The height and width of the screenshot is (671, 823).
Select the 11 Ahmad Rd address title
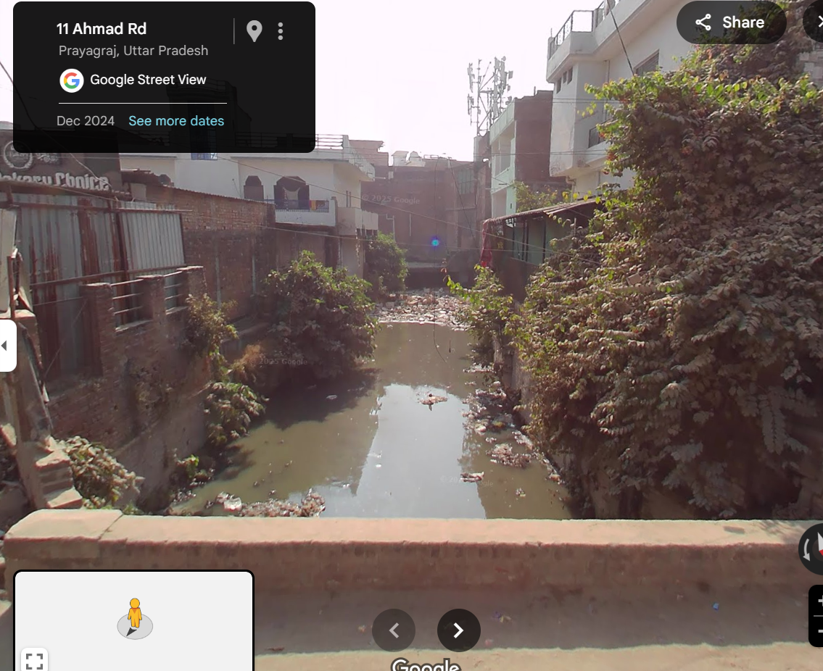coord(102,29)
